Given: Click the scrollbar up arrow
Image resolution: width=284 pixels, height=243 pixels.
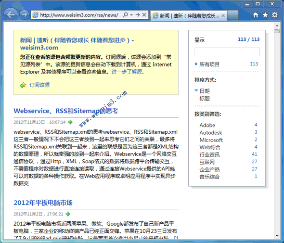Looking at the screenshot, I should point(277,26).
